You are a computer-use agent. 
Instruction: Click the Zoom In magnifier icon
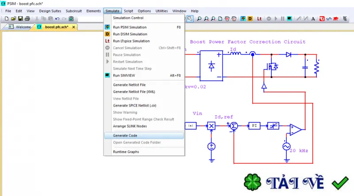206,19
